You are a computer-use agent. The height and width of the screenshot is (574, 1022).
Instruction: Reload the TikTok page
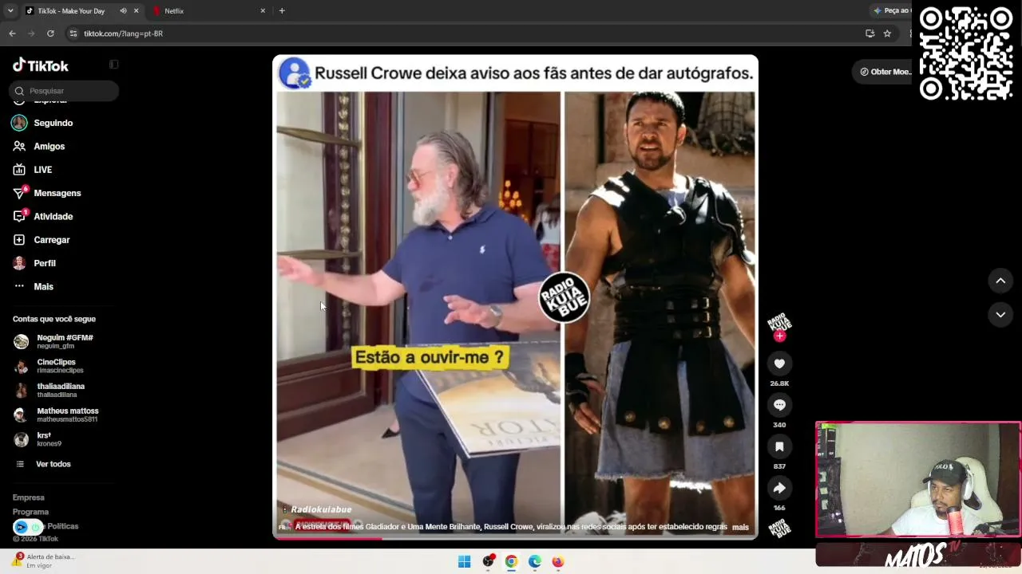[x=50, y=33]
